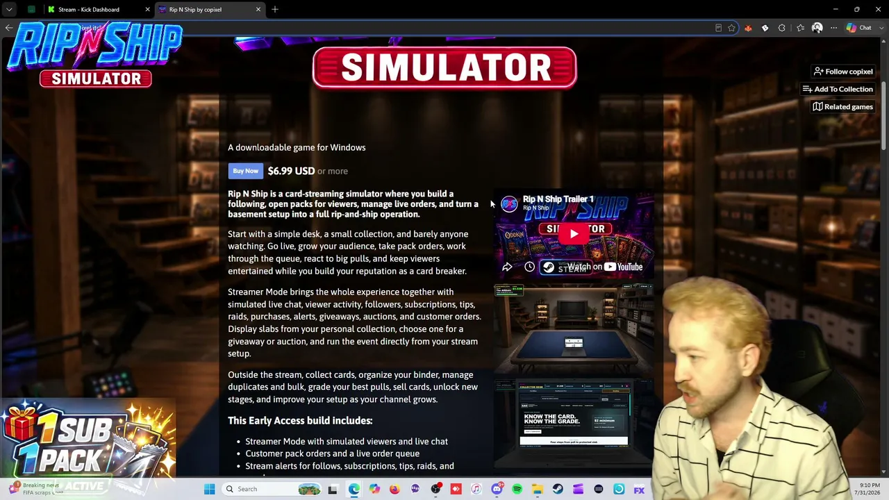The width and height of the screenshot is (889, 500).
Task: Open Task View on the taskbar
Action: coord(333,489)
